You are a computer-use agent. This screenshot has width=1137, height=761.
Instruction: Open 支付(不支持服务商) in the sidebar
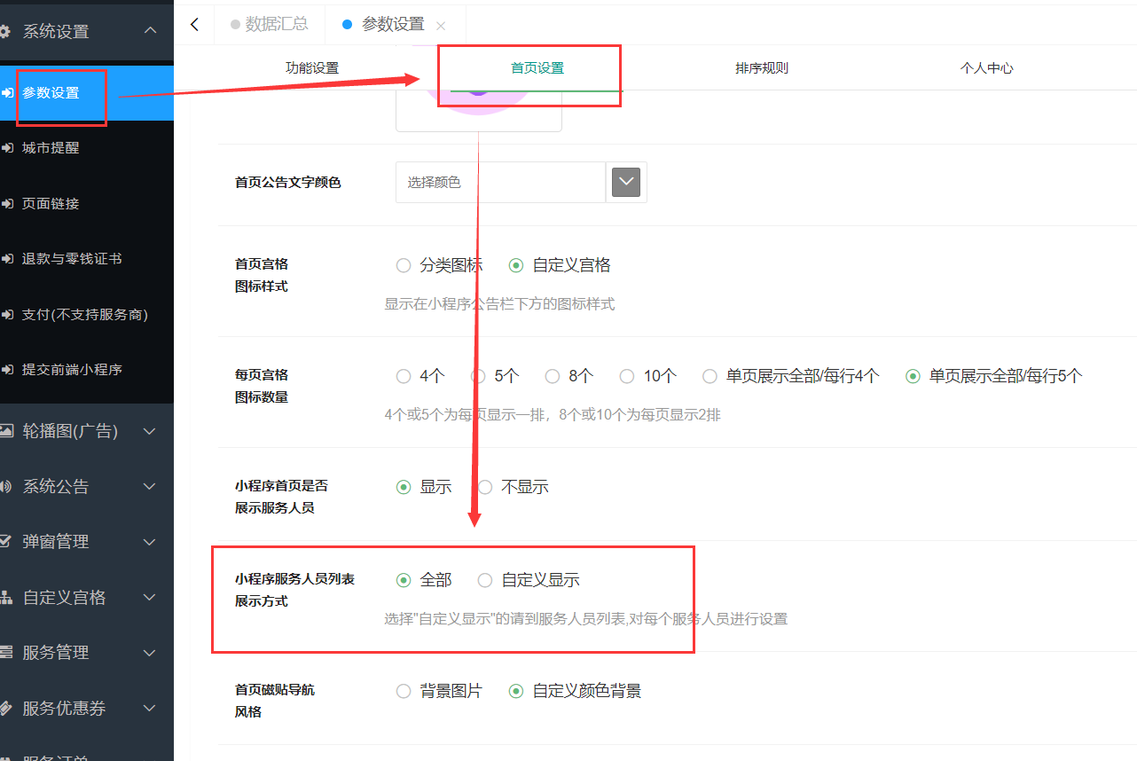pos(85,314)
